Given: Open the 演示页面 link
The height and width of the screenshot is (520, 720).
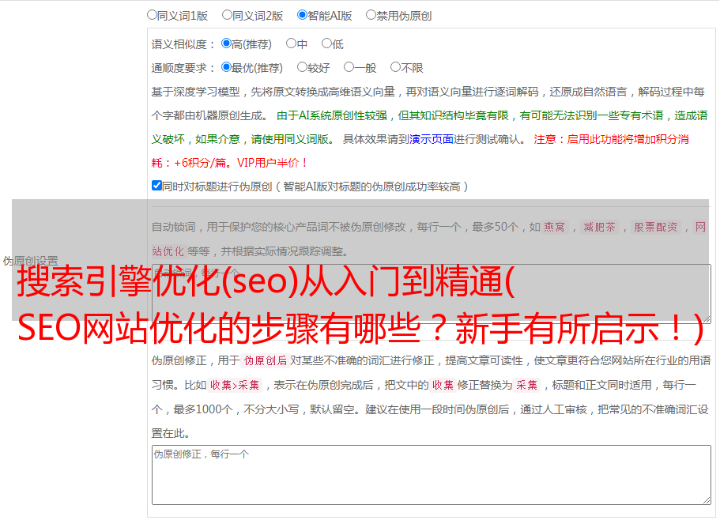Looking at the screenshot, I should [x=432, y=139].
